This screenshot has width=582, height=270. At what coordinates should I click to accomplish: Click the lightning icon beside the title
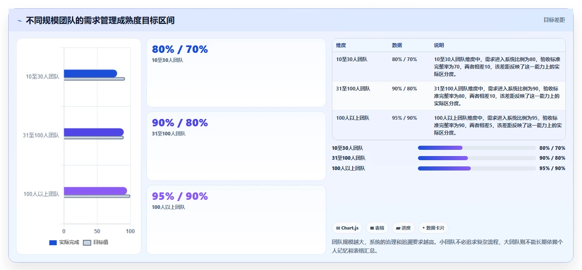click(19, 21)
